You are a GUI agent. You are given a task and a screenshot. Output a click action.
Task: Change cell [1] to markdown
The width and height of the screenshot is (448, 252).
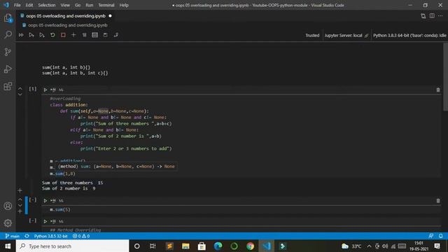(61, 90)
